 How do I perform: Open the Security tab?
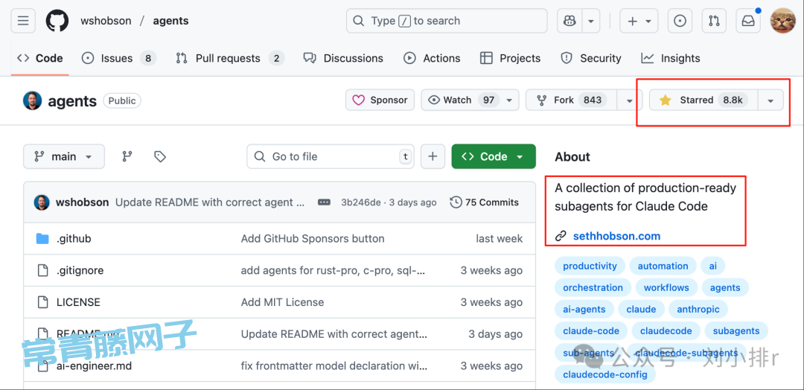click(590, 58)
